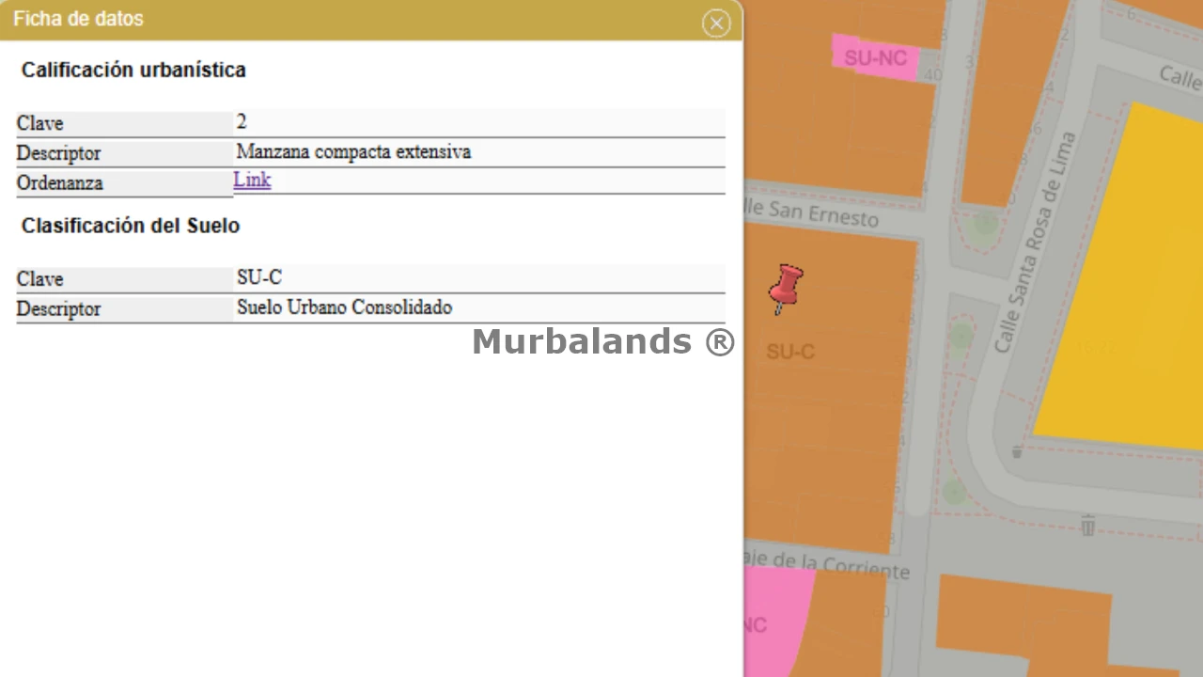Screen dimensions: 1203x677
Task: Click the trash bin icon near Pasaje de la Corriente
Action: click(1087, 525)
